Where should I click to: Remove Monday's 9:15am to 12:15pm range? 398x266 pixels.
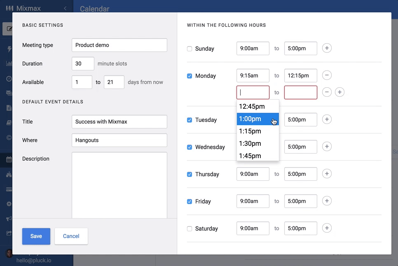pos(327,75)
